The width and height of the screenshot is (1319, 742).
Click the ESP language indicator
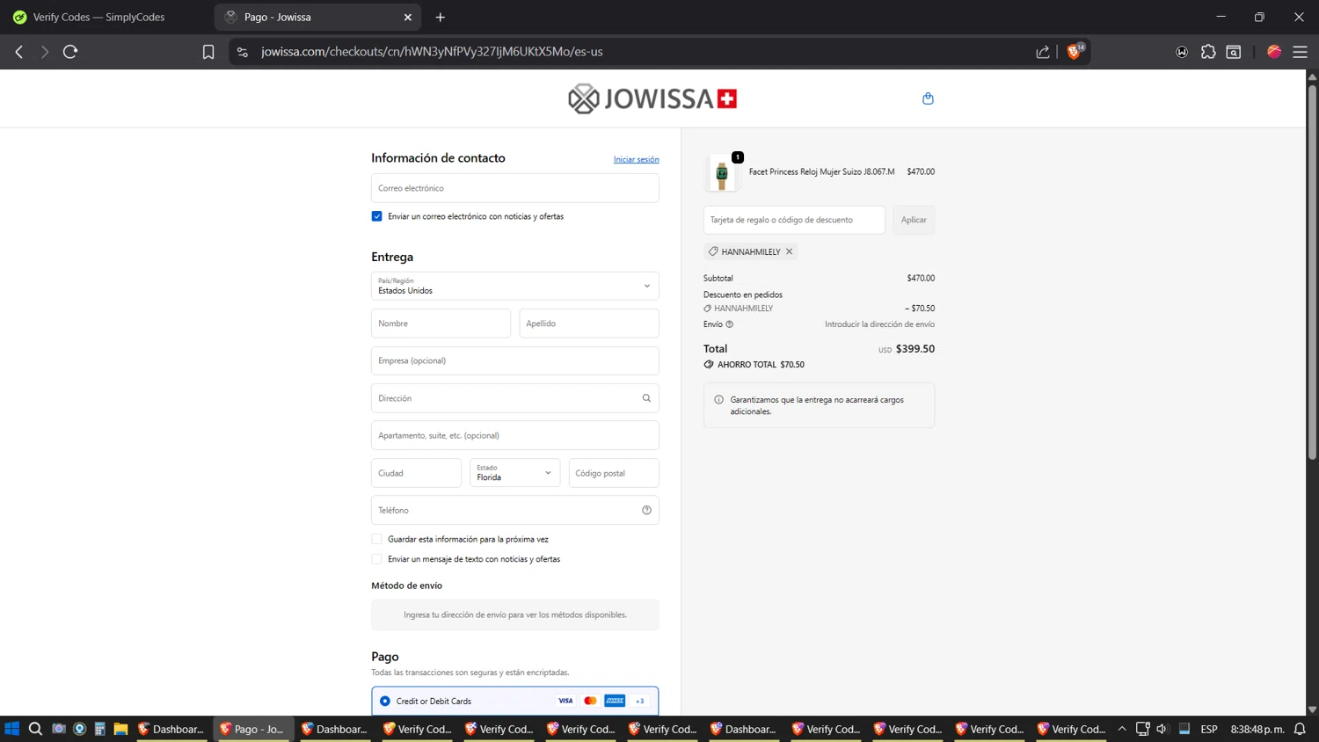pyautogui.click(x=1209, y=729)
